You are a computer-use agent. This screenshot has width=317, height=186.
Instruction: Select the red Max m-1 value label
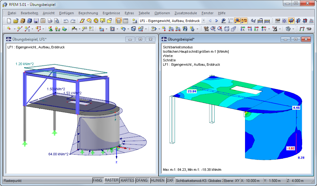[x=290, y=148]
